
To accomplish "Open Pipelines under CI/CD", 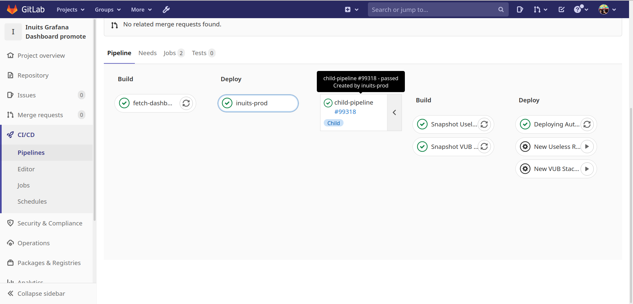I will [31, 152].
